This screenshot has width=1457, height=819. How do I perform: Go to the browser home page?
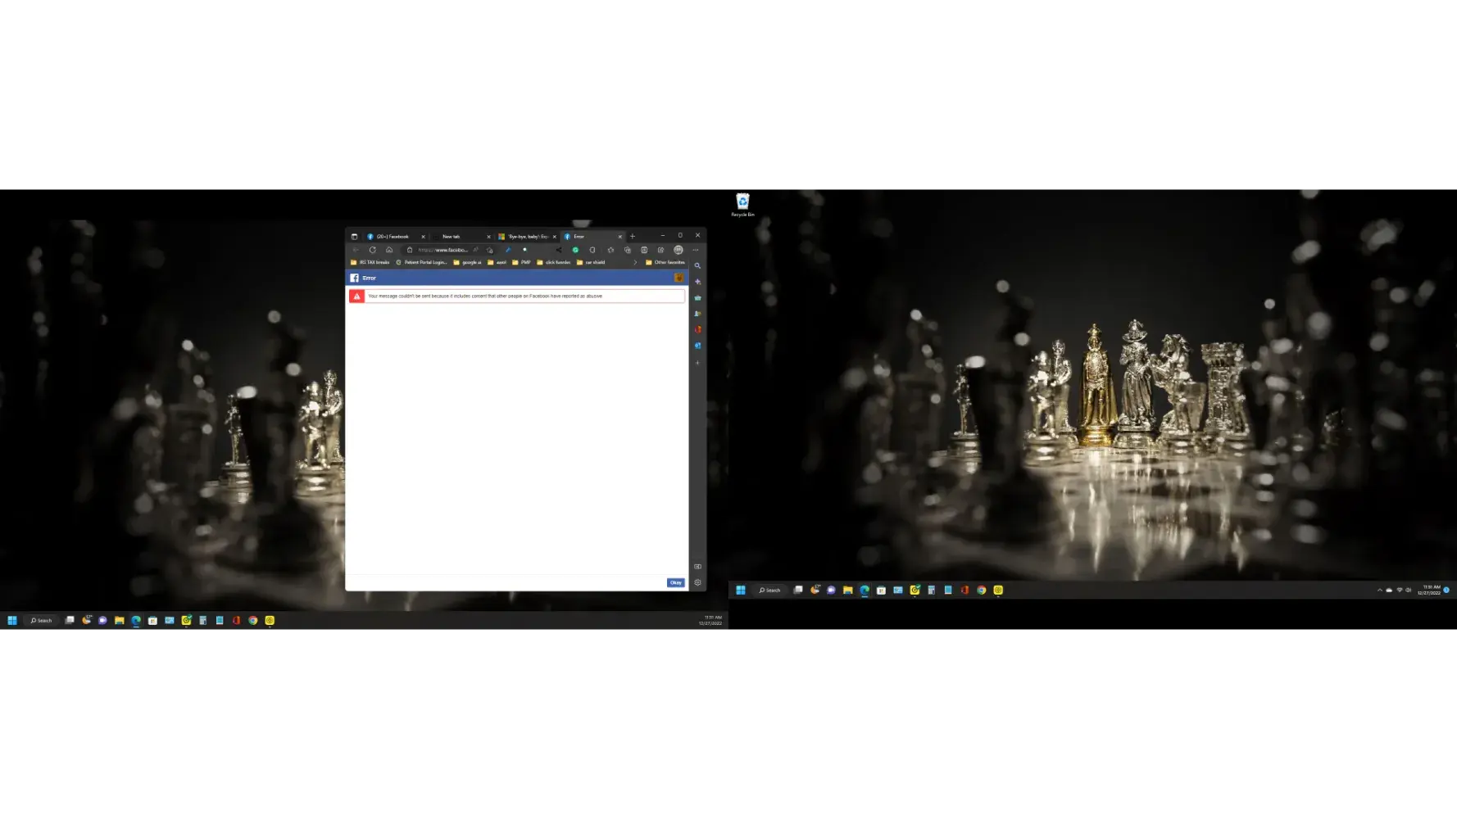pos(389,250)
